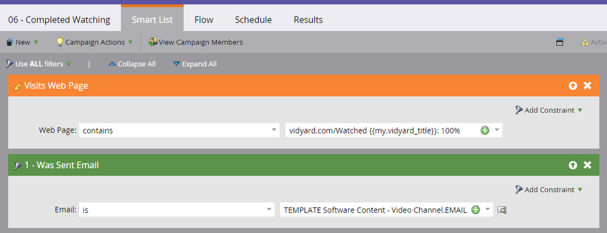Image resolution: width=607 pixels, height=233 pixels.
Task: Switch to the Schedule tab
Action: click(x=253, y=19)
